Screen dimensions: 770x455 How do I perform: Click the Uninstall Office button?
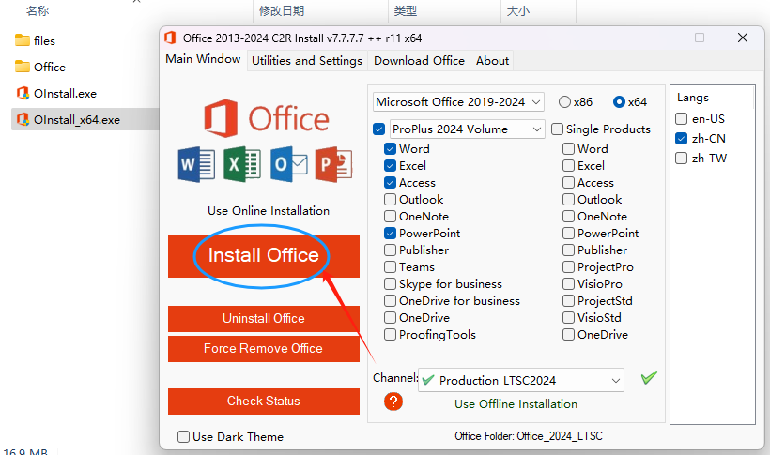coord(264,319)
